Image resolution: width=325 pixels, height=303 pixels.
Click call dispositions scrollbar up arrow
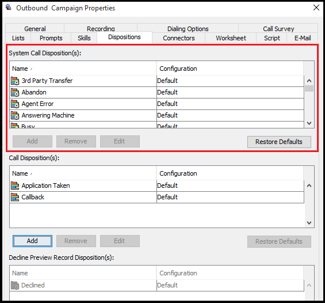pyautogui.click(x=309, y=185)
